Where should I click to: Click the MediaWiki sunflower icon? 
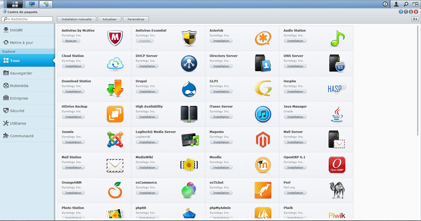click(189, 165)
